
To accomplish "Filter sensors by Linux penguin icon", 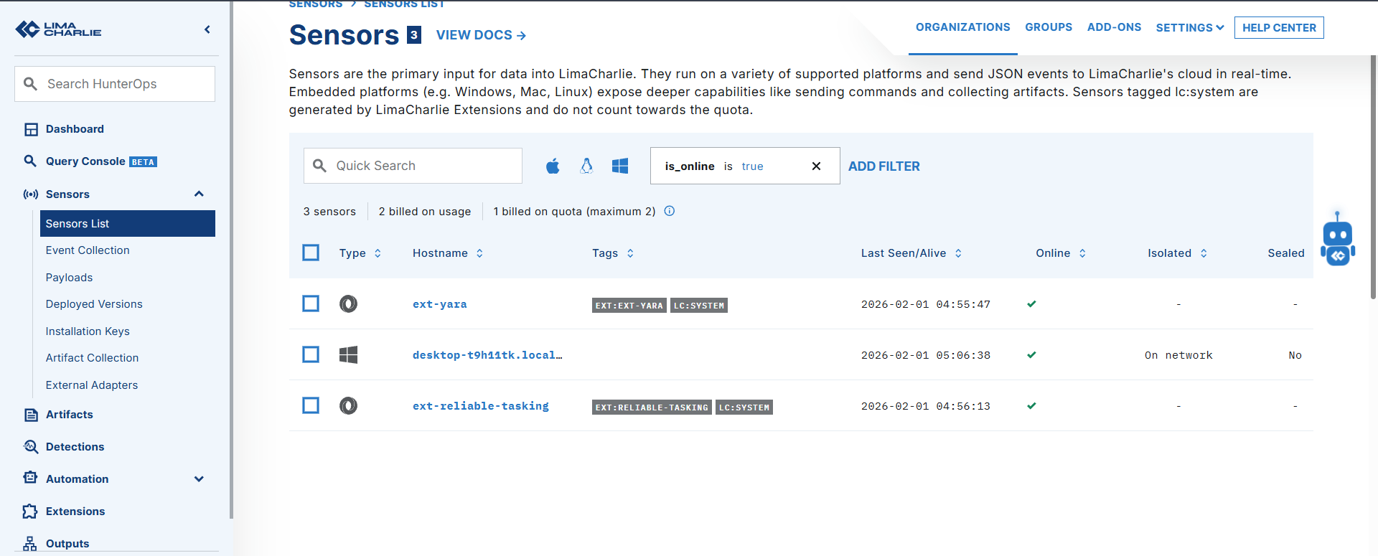I will click(586, 166).
